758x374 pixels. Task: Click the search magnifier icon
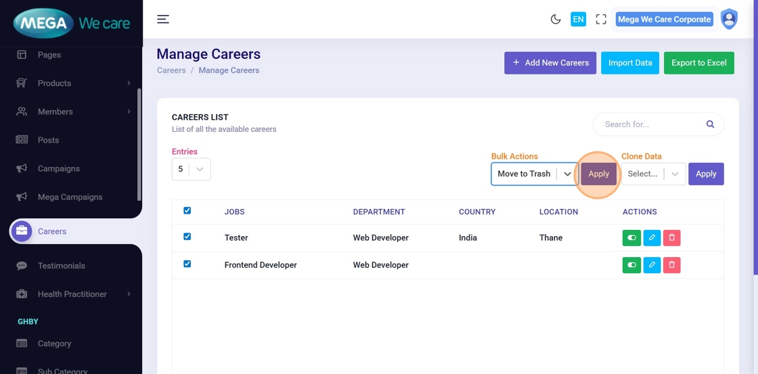[x=710, y=124]
